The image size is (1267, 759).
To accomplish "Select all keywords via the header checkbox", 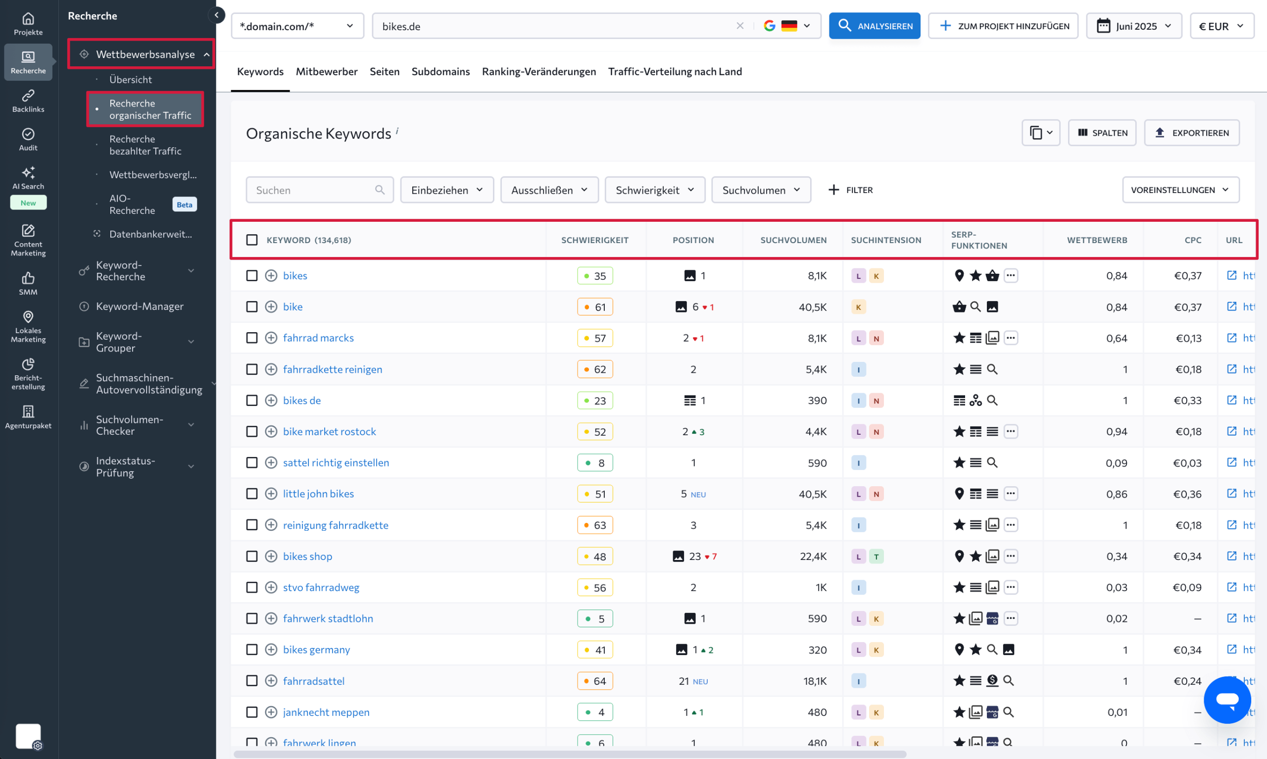I will coord(252,240).
